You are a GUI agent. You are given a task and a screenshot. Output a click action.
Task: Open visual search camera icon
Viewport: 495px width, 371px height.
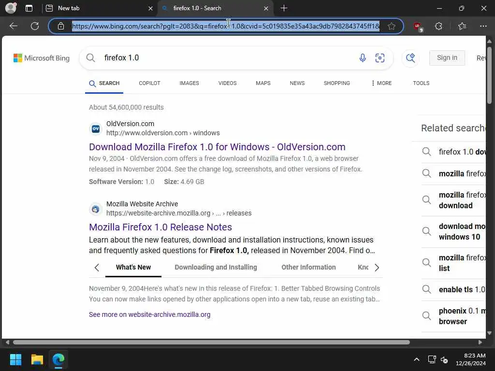point(380,58)
